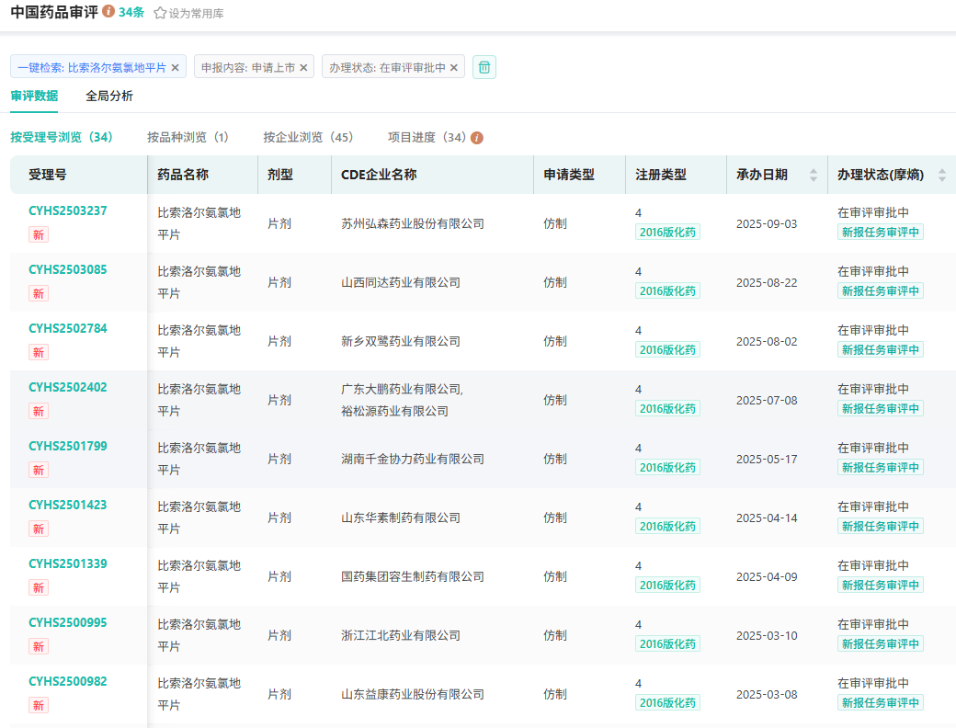Open the 按品种浏览 view

coord(188,137)
